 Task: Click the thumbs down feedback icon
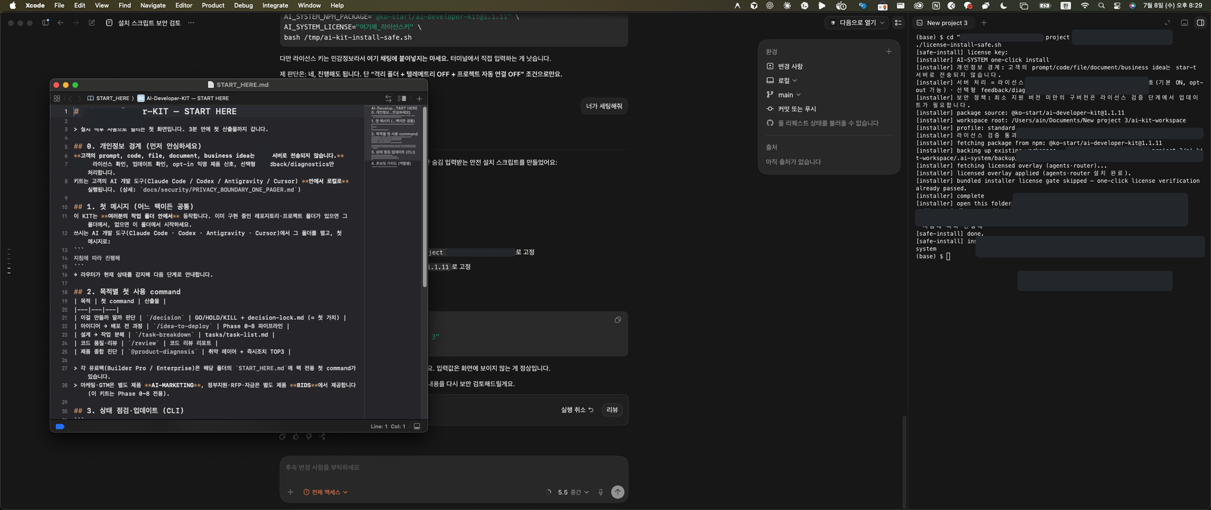tap(309, 437)
